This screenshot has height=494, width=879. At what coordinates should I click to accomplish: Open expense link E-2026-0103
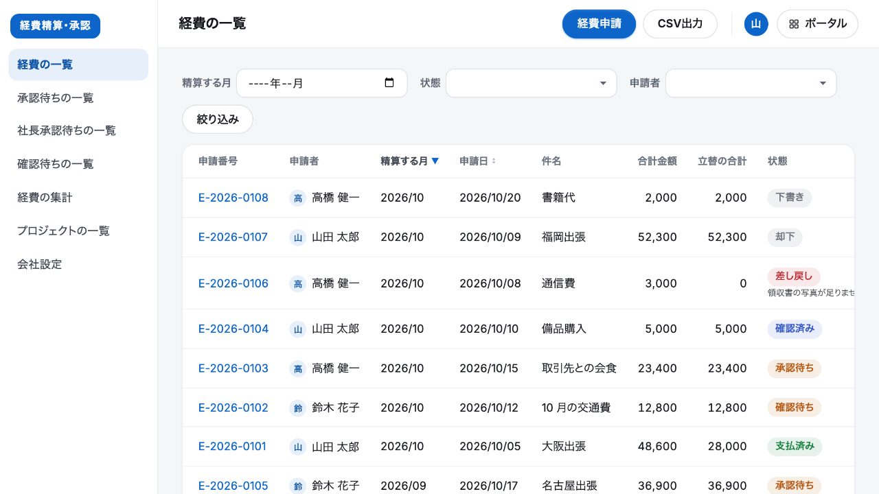pyautogui.click(x=233, y=368)
